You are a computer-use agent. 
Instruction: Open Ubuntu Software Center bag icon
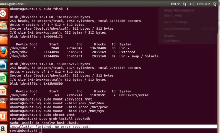tap(4, 104)
